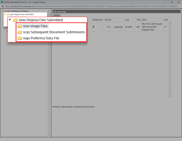This screenshot has height=141, width=182.
Task: Click the 1000 Original Files Submitted folder icon in callout
Action: (15, 20)
